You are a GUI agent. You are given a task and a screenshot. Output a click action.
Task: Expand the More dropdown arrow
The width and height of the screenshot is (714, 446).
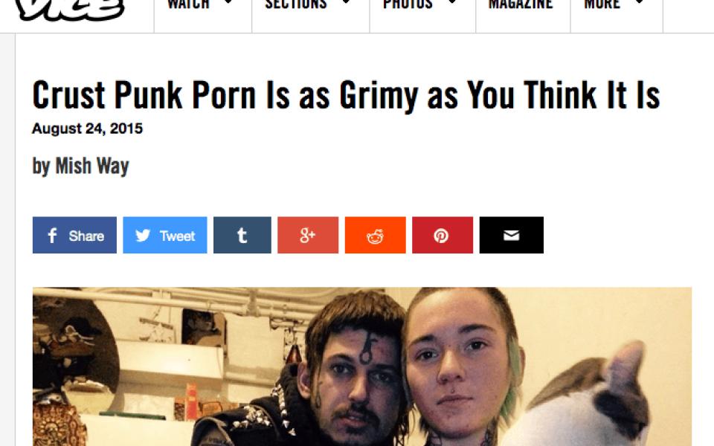pos(640,2)
